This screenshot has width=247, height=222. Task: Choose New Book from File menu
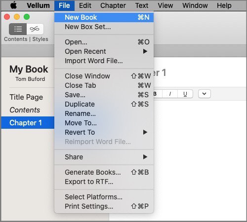[104, 17]
